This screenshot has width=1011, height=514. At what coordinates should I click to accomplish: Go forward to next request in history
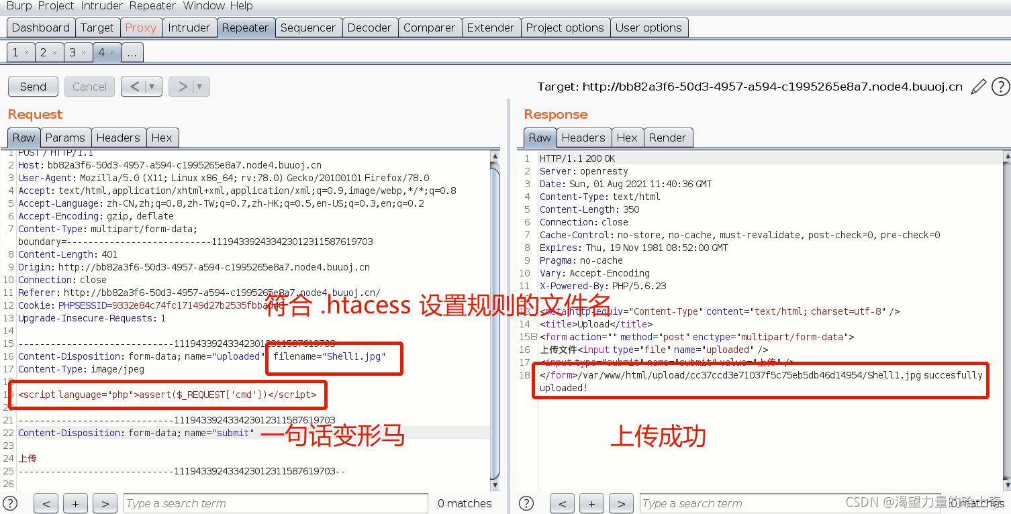(x=182, y=87)
